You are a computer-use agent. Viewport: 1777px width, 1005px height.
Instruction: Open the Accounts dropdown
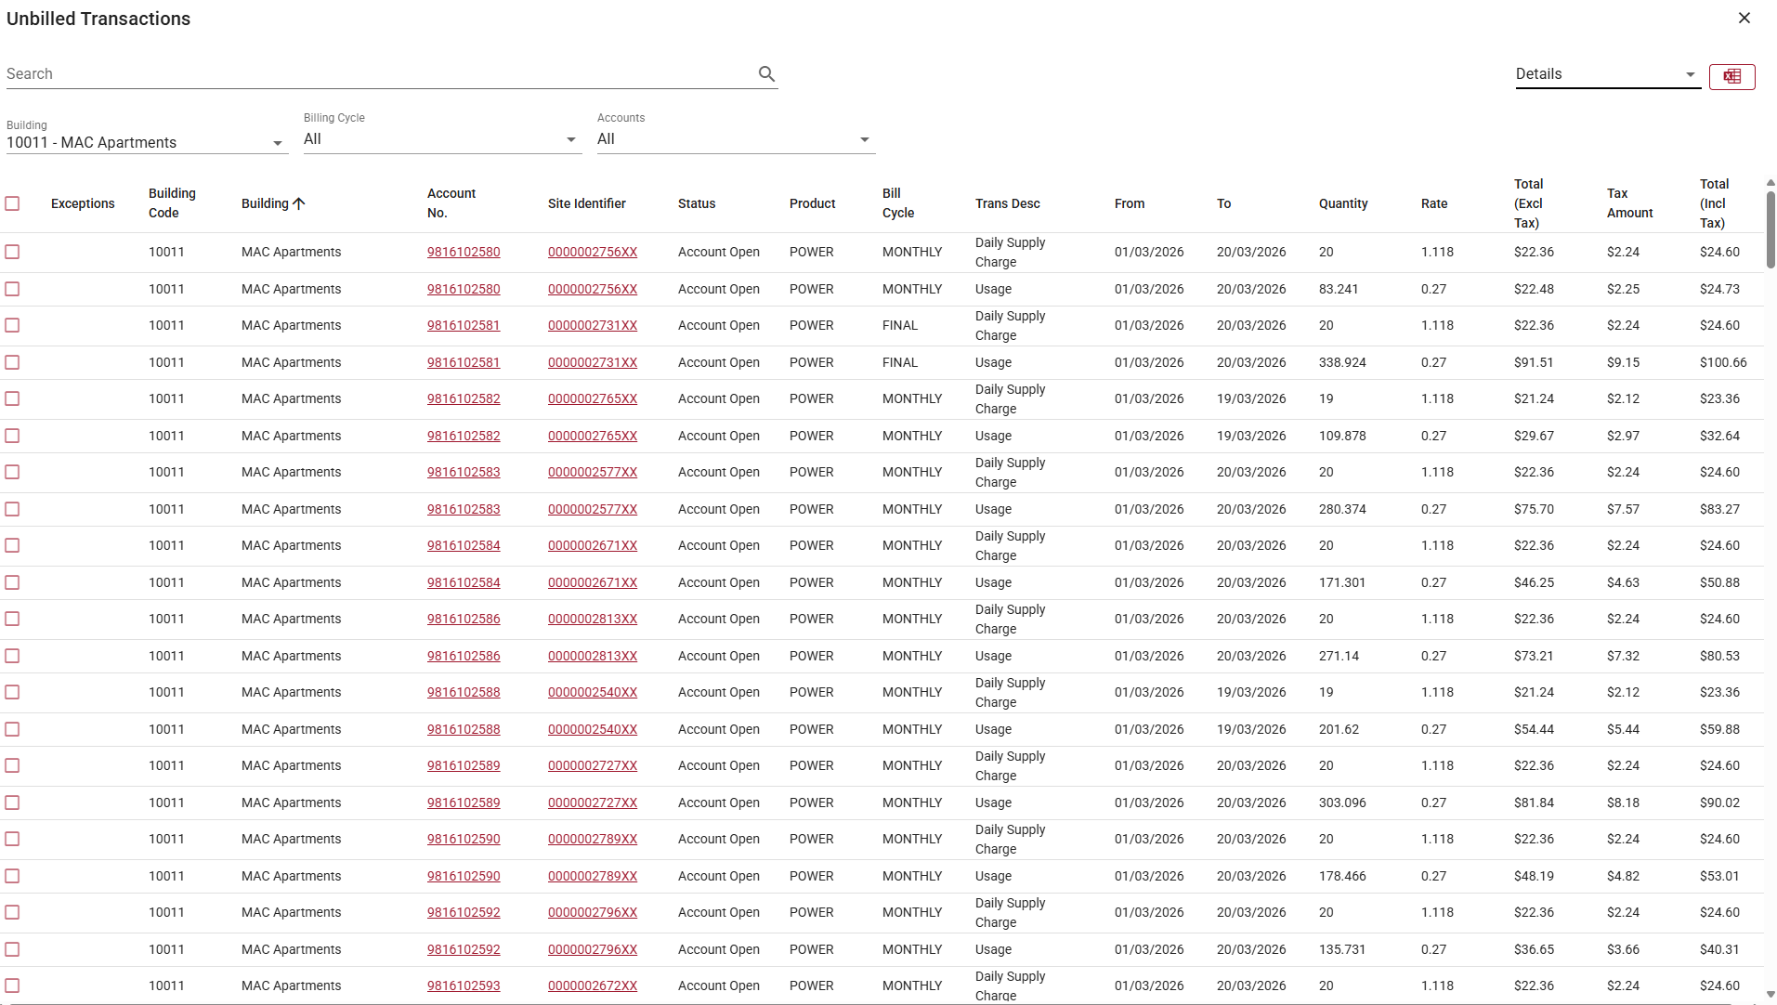(736, 138)
